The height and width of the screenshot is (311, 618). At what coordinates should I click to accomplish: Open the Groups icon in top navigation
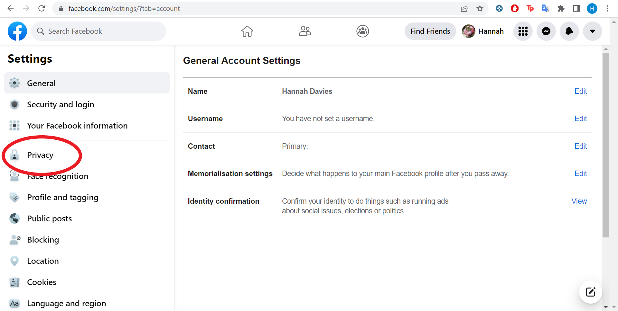pyautogui.click(x=363, y=31)
